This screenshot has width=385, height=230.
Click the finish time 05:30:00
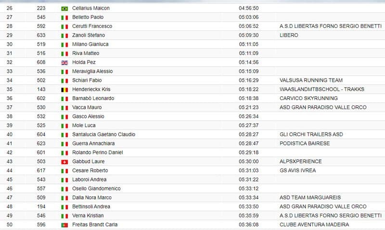click(248, 162)
